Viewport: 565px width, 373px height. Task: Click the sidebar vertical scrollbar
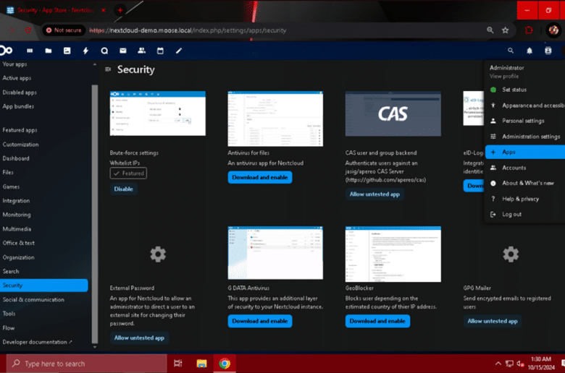[95, 214]
